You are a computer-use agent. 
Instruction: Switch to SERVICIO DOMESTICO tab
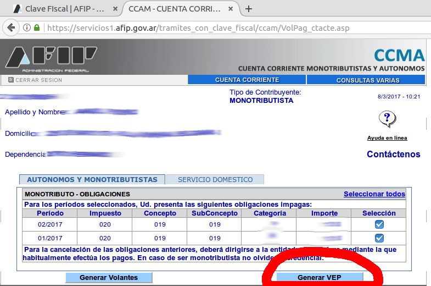pyautogui.click(x=215, y=179)
